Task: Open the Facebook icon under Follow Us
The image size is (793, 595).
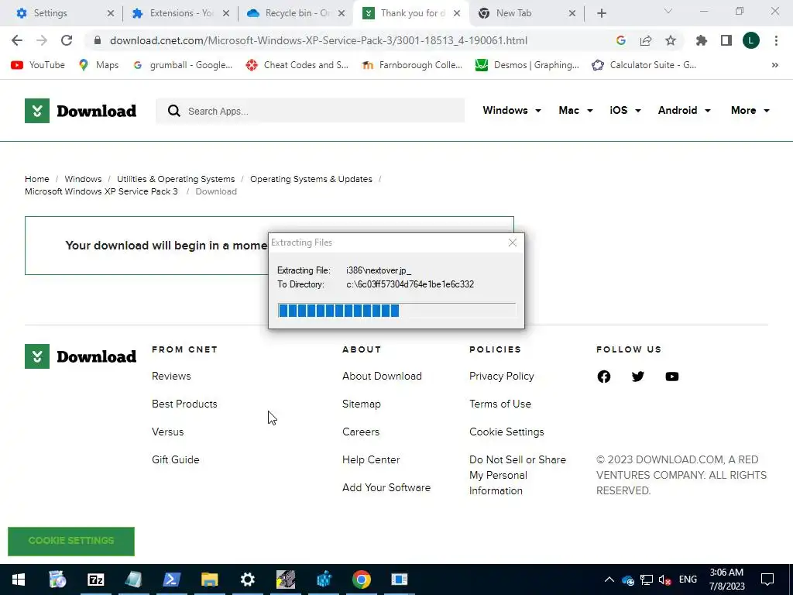Action: point(604,377)
